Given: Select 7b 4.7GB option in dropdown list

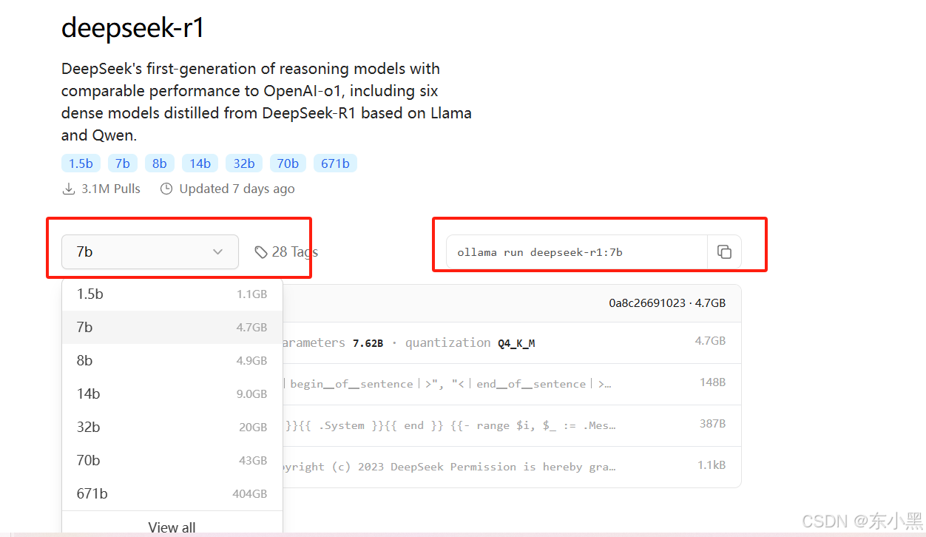Looking at the screenshot, I should [x=172, y=327].
